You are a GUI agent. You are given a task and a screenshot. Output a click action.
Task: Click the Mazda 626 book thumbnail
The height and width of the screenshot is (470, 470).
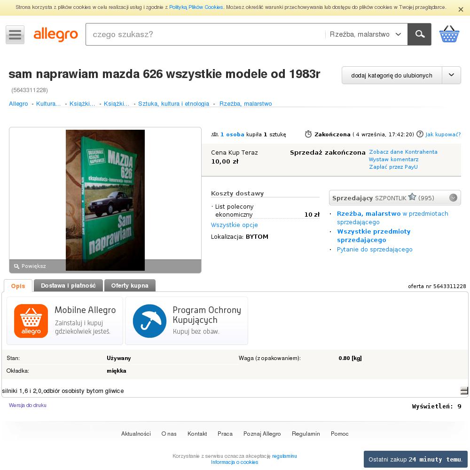point(105,200)
